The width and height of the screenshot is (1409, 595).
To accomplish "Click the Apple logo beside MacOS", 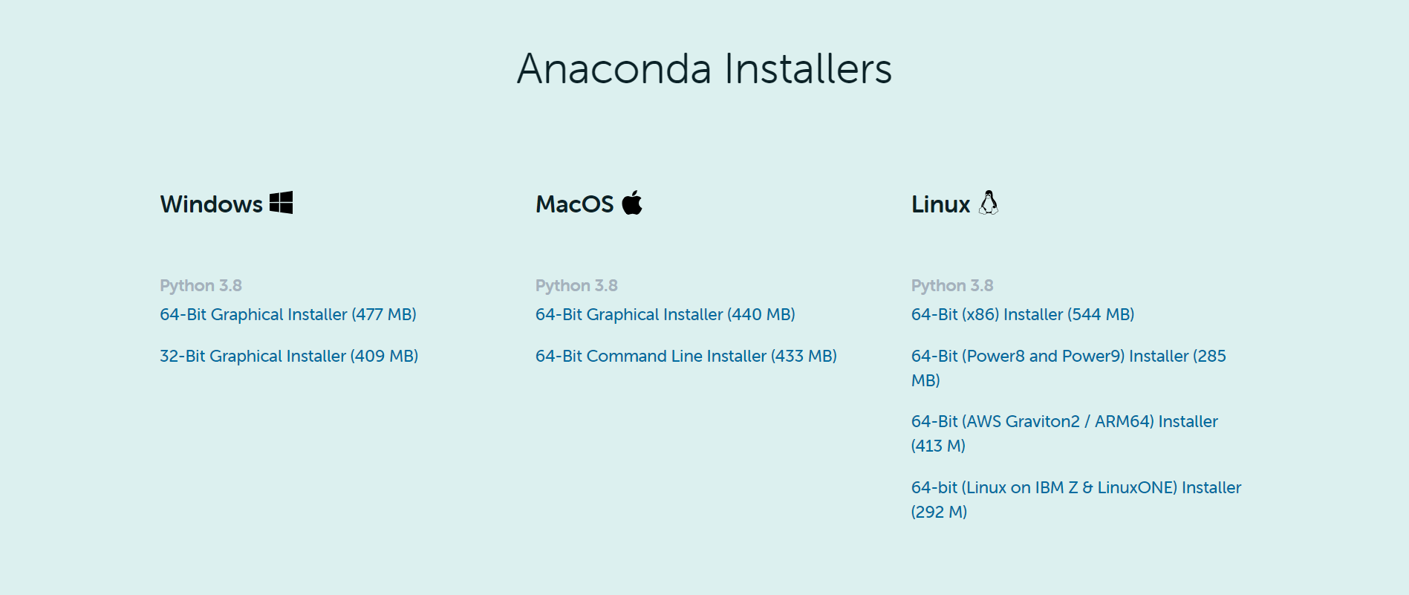I will pos(632,203).
